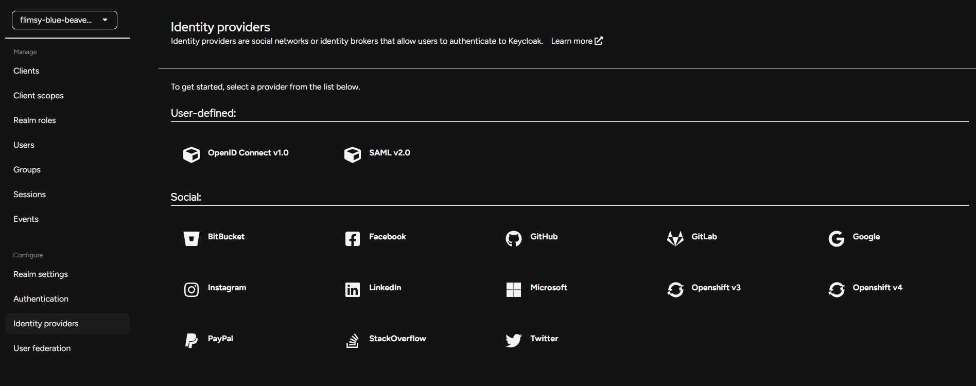Image resolution: width=976 pixels, height=386 pixels.
Task: Select the Twitter provider label
Action: coord(544,339)
